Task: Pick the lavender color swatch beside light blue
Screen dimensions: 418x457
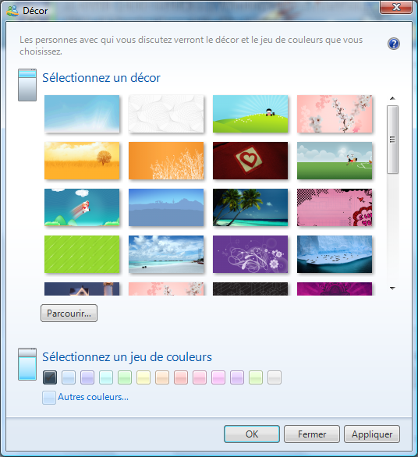Action: (x=87, y=377)
